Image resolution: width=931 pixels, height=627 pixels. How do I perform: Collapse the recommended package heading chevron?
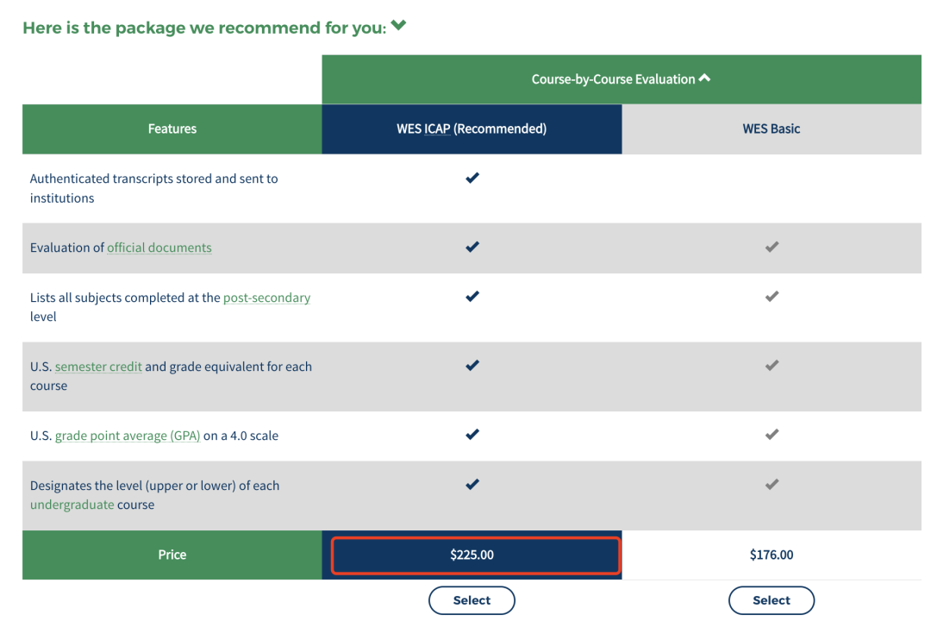[398, 26]
